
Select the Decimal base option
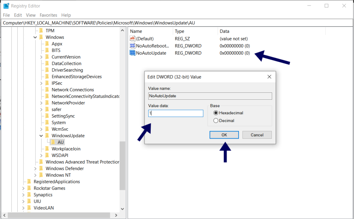216,120
